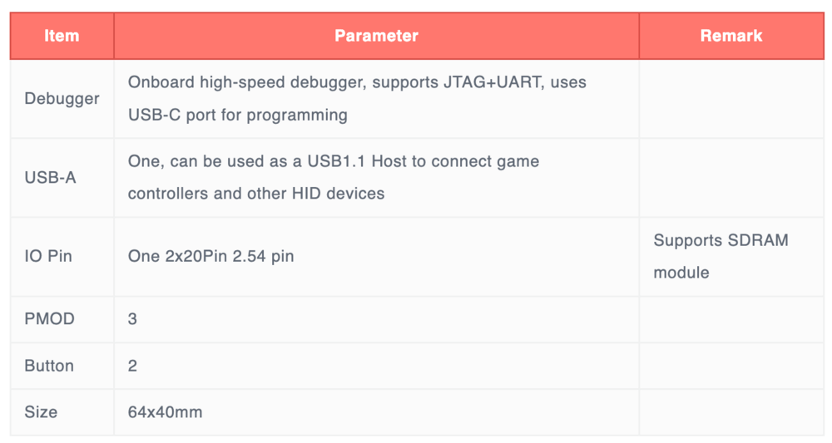Viewport: 832px width, 443px height.
Task: Click the USB-A item cell
Action: [50, 177]
